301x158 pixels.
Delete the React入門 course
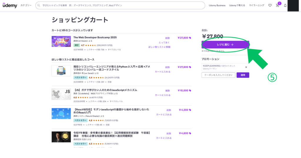coord(169,110)
